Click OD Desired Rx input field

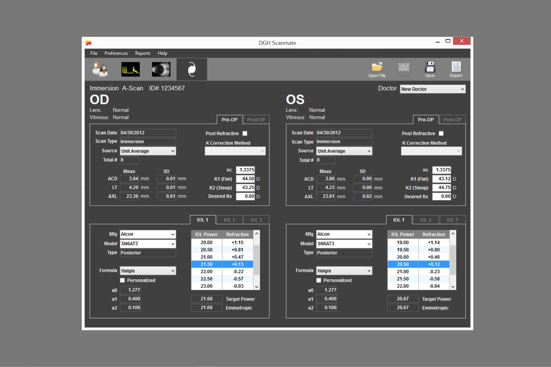tap(245, 196)
